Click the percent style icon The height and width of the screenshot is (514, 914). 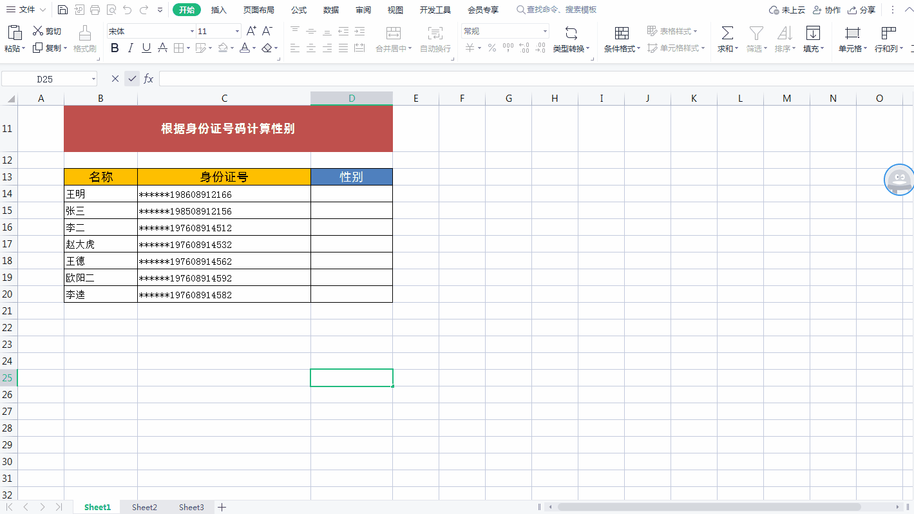tap(492, 48)
